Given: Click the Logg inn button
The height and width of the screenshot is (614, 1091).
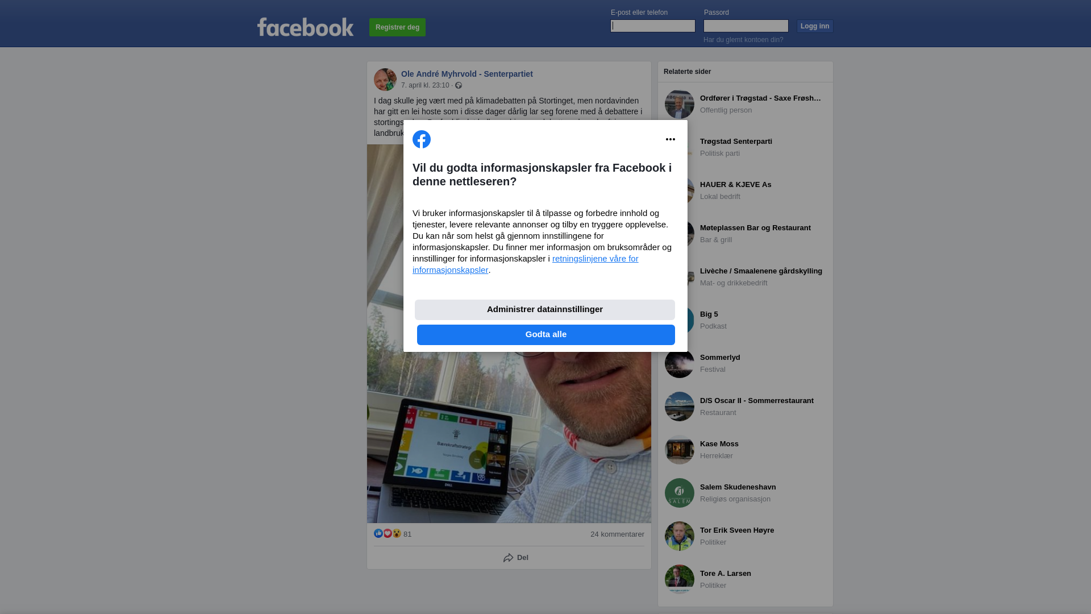Looking at the screenshot, I should pos(815,26).
